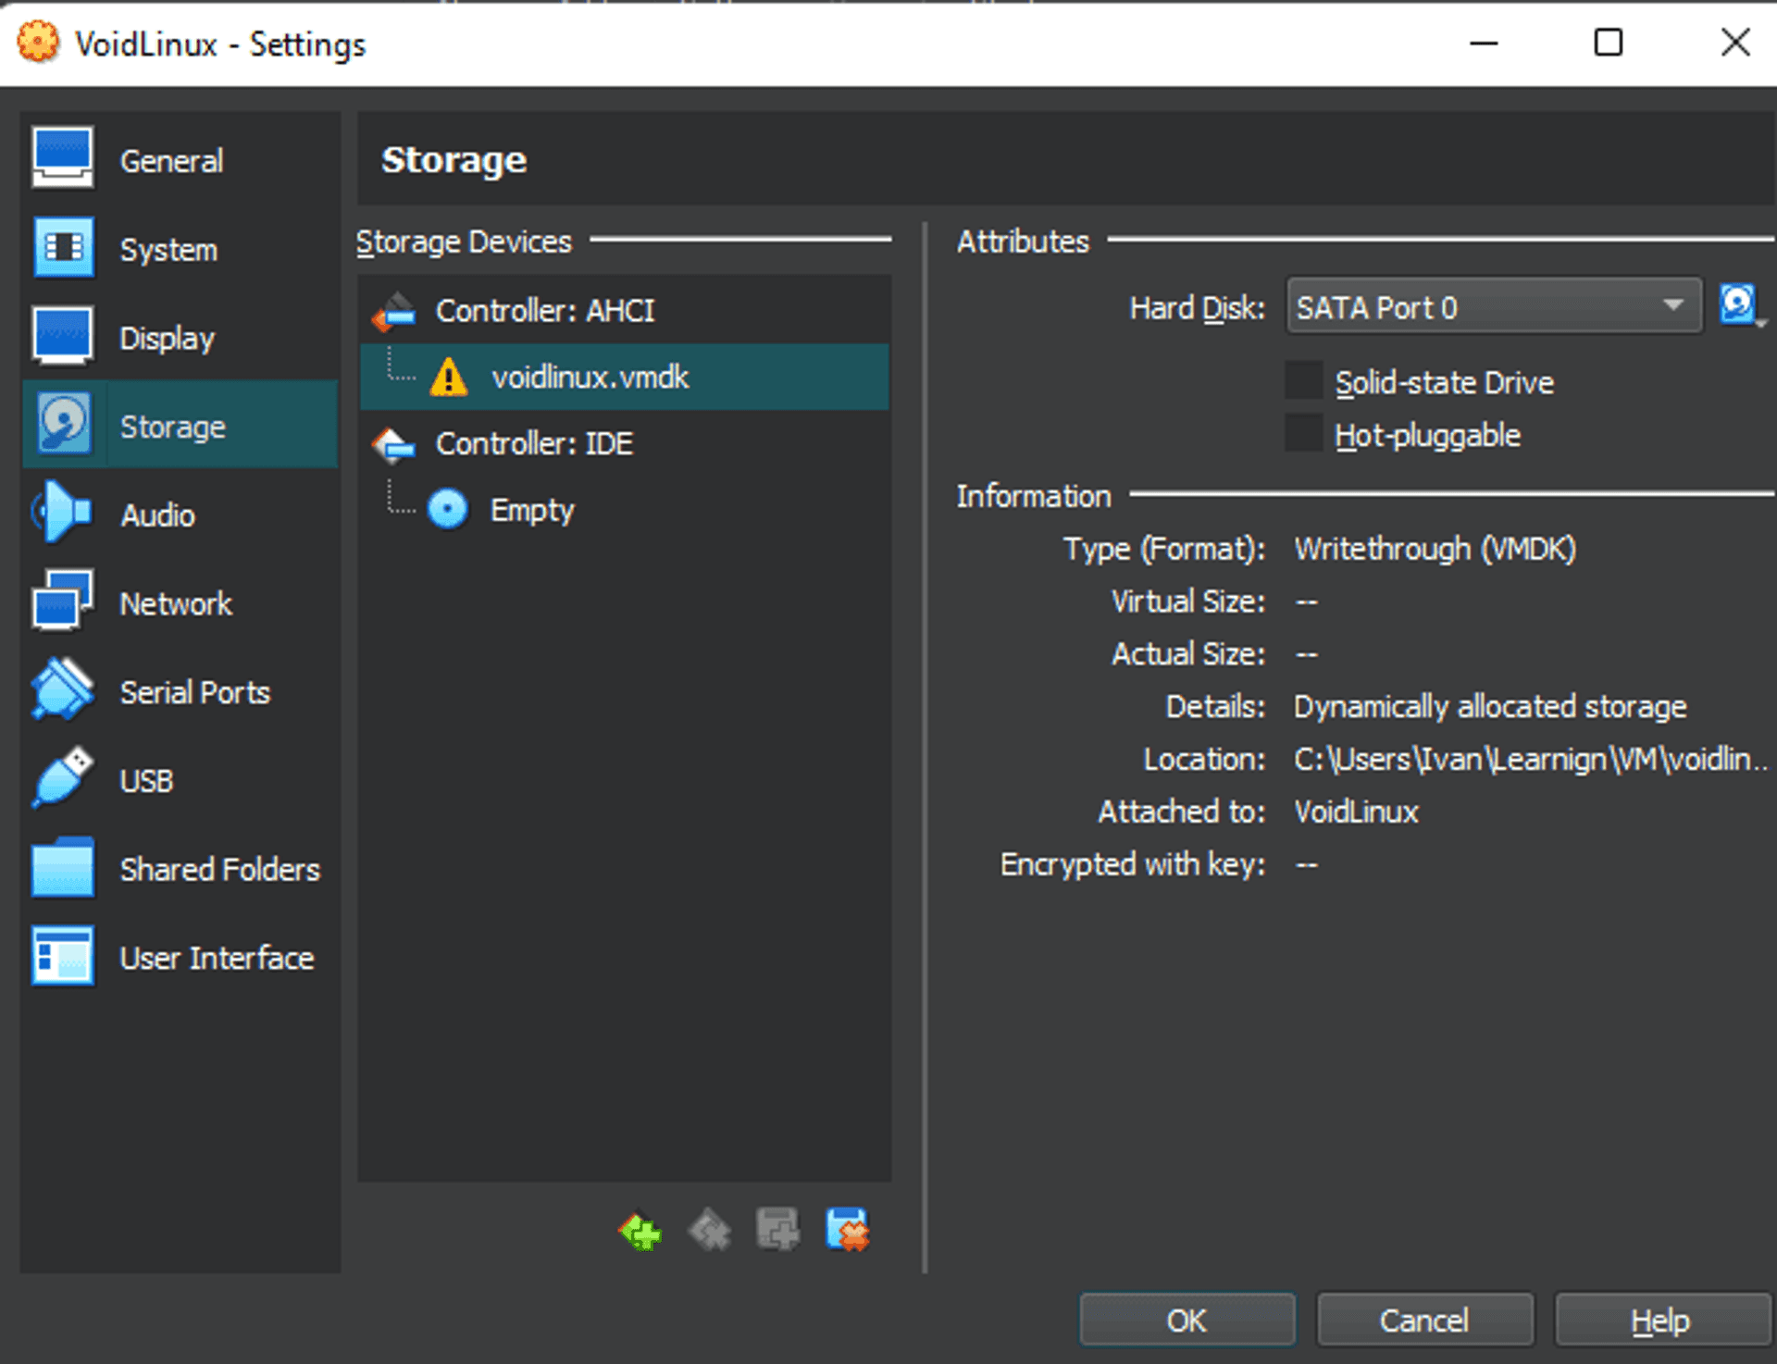Enable the Solid-state Drive checkbox
This screenshot has height=1364, width=1777.
click(x=1304, y=381)
